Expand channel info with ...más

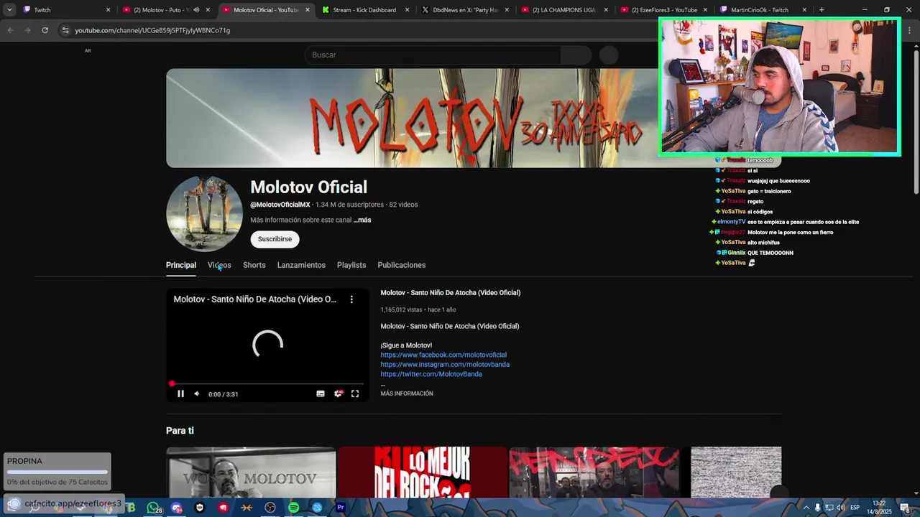pyautogui.click(x=362, y=220)
